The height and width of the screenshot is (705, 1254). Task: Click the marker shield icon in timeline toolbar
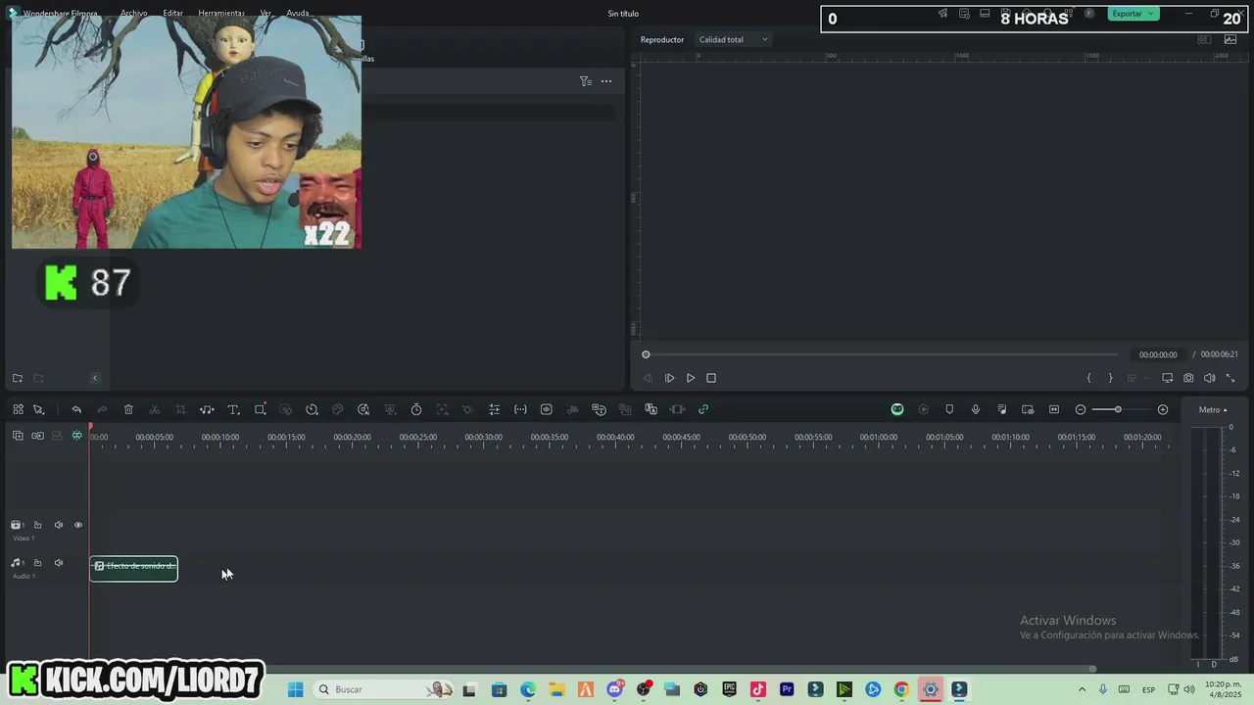coord(949,409)
